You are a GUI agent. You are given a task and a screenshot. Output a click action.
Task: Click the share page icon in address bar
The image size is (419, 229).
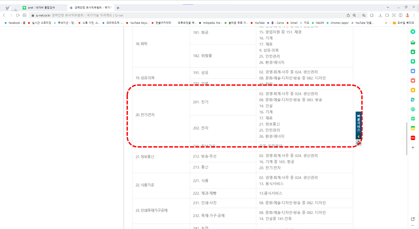(348, 15)
